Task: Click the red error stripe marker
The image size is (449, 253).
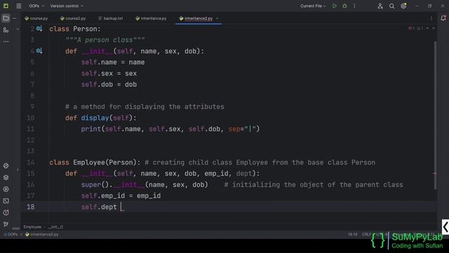Action: 435,174
